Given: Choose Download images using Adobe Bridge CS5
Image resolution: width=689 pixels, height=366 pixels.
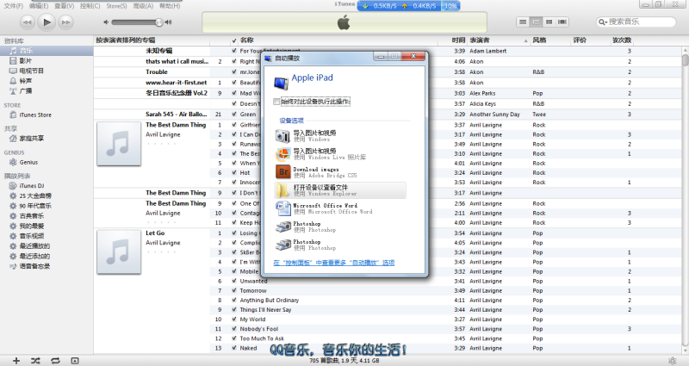Looking at the screenshot, I should click(x=340, y=171).
